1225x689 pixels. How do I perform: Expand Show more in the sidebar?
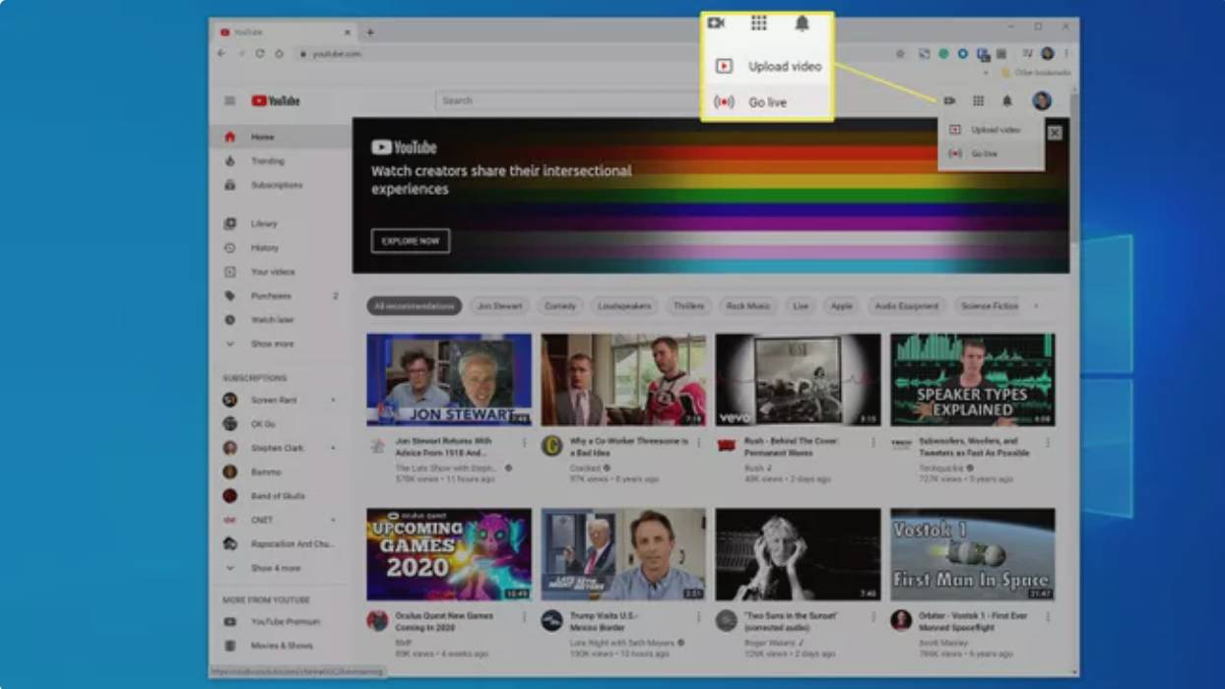click(x=272, y=344)
